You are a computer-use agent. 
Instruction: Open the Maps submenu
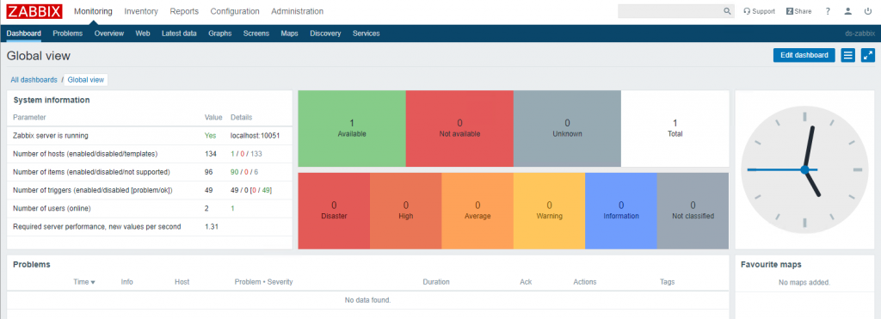(289, 34)
